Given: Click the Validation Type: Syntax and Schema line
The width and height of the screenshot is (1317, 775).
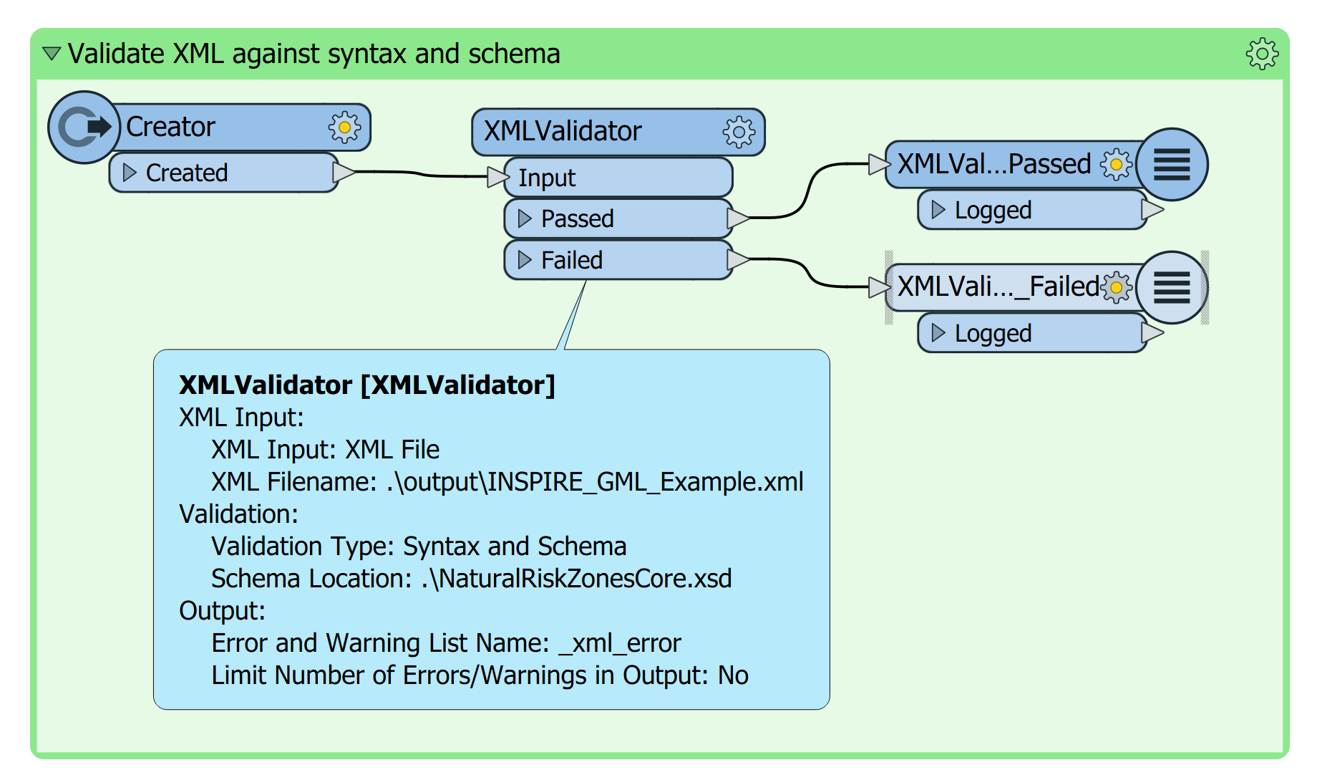Looking at the screenshot, I should click(x=419, y=547).
